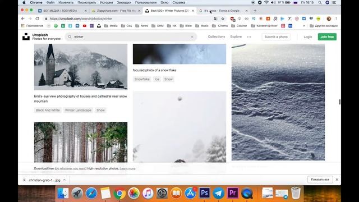Select the Black And White tag
This screenshot has height=202, width=359.
point(48,110)
